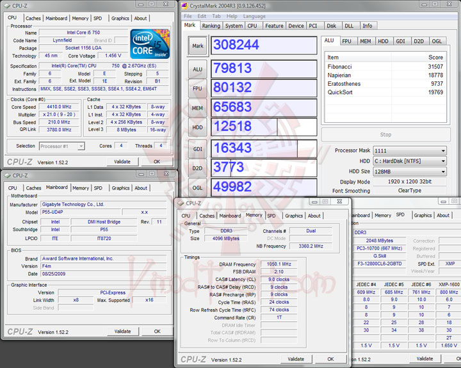Click the F3-12800CL6-2GBTD part number

coord(379,264)
